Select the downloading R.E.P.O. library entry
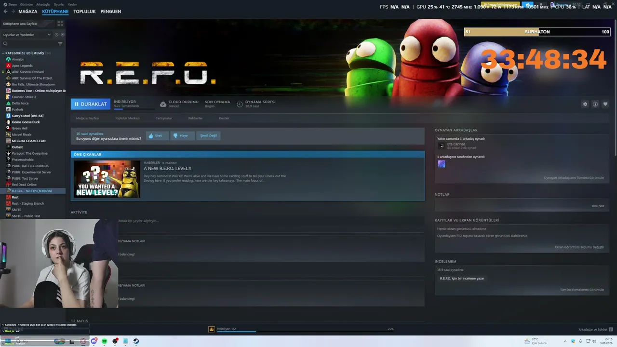The image size is (617, 347). (x=33, y=191)
